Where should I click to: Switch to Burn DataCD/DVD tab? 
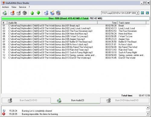pyautogui.click(x=26, y=100)
